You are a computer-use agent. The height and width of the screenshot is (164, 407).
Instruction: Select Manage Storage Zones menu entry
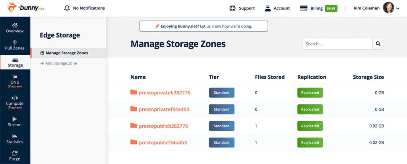(x=68, y=53)
